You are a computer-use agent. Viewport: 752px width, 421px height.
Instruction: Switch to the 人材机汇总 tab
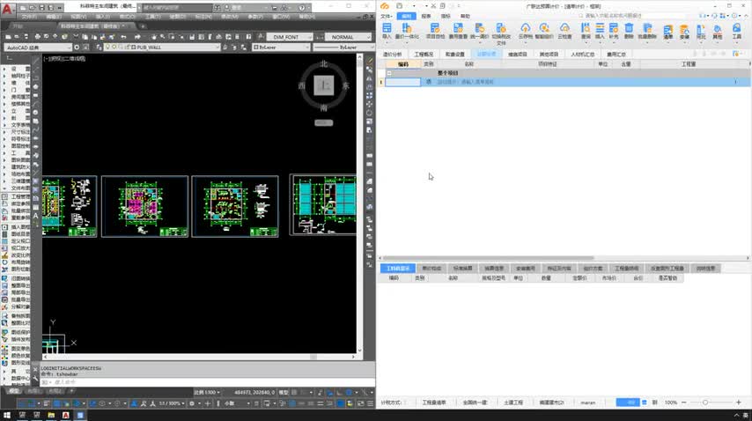tap(583, 55)
